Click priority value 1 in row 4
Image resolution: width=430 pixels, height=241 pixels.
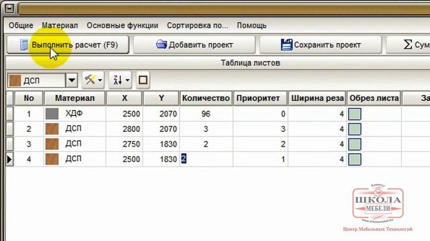(260, 159)
